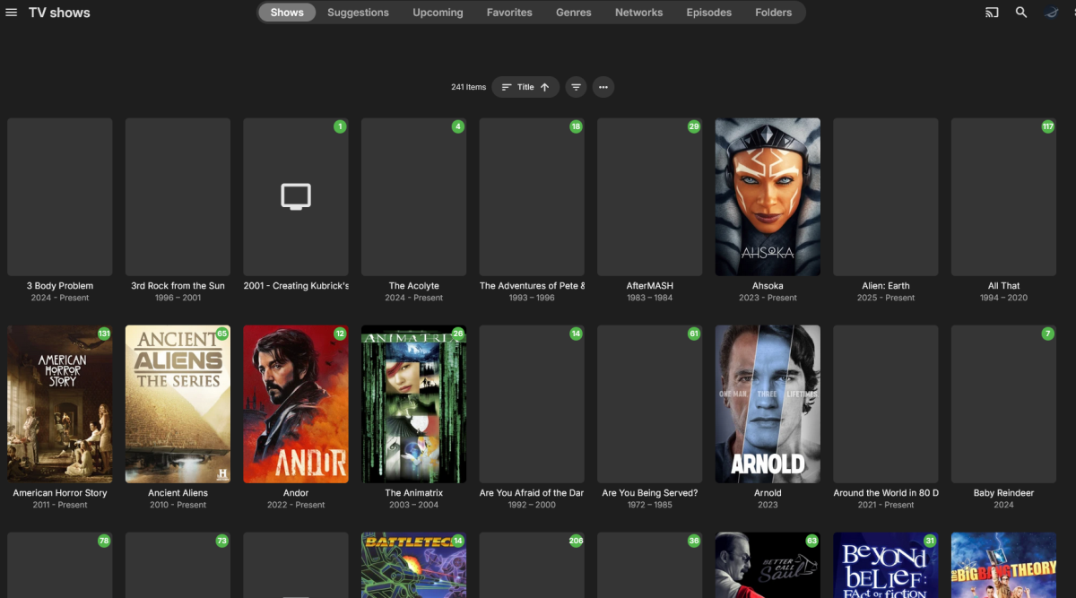The height and width of the screenshot is (598, 1076).
Task: Open The Big Bang Theory poster
Action: pos(1004,565)
